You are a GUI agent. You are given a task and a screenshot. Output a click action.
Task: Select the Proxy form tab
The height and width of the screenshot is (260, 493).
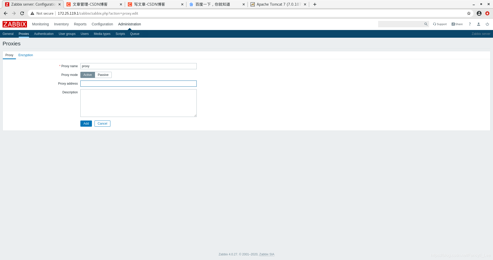[9, 55]
